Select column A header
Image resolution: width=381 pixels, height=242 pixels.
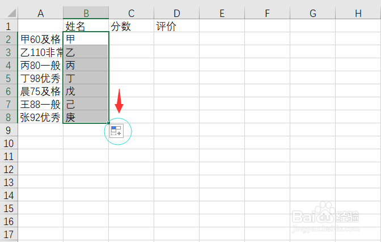pos(41,13)
